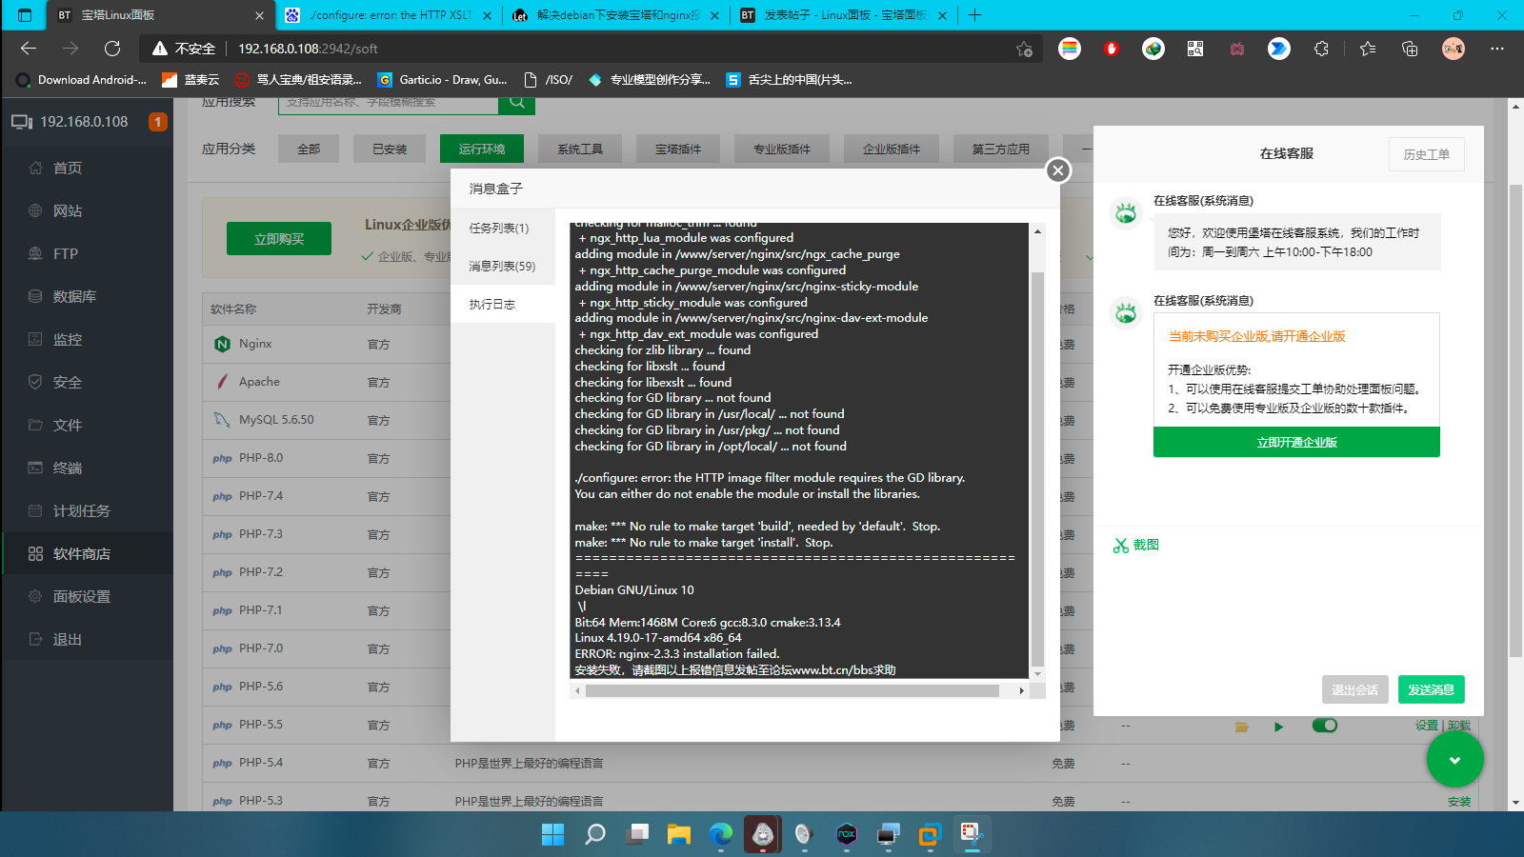Screen dimensions: 1524x857
Task: Click 设置 link in PHP-5.5 row
Action: [1427, 726]
